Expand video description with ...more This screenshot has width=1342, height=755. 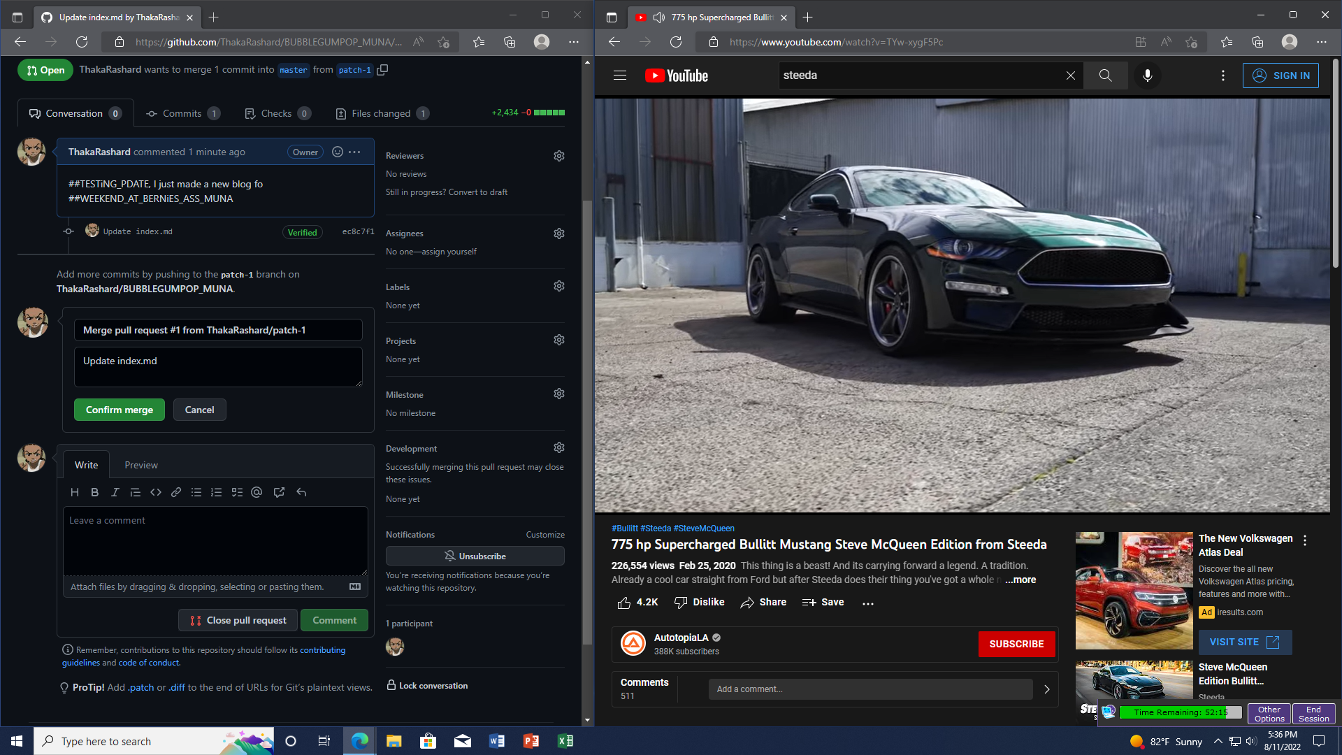1020,580
